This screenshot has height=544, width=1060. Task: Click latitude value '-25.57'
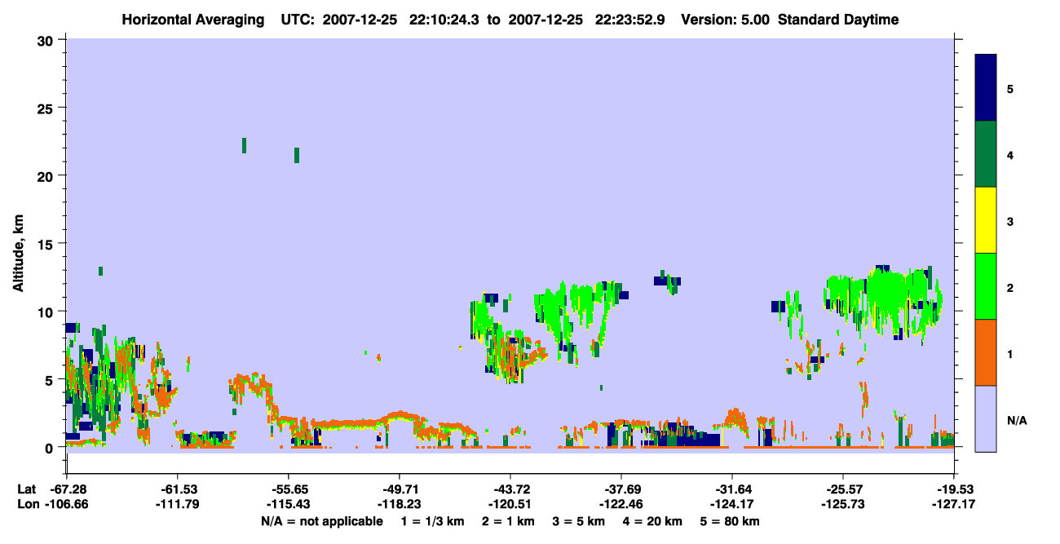coord(843,489)
